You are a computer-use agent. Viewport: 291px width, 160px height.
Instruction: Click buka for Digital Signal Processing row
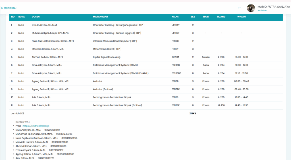(x=21, y=57)
